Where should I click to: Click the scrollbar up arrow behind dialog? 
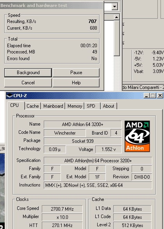[x=116, y=17]
